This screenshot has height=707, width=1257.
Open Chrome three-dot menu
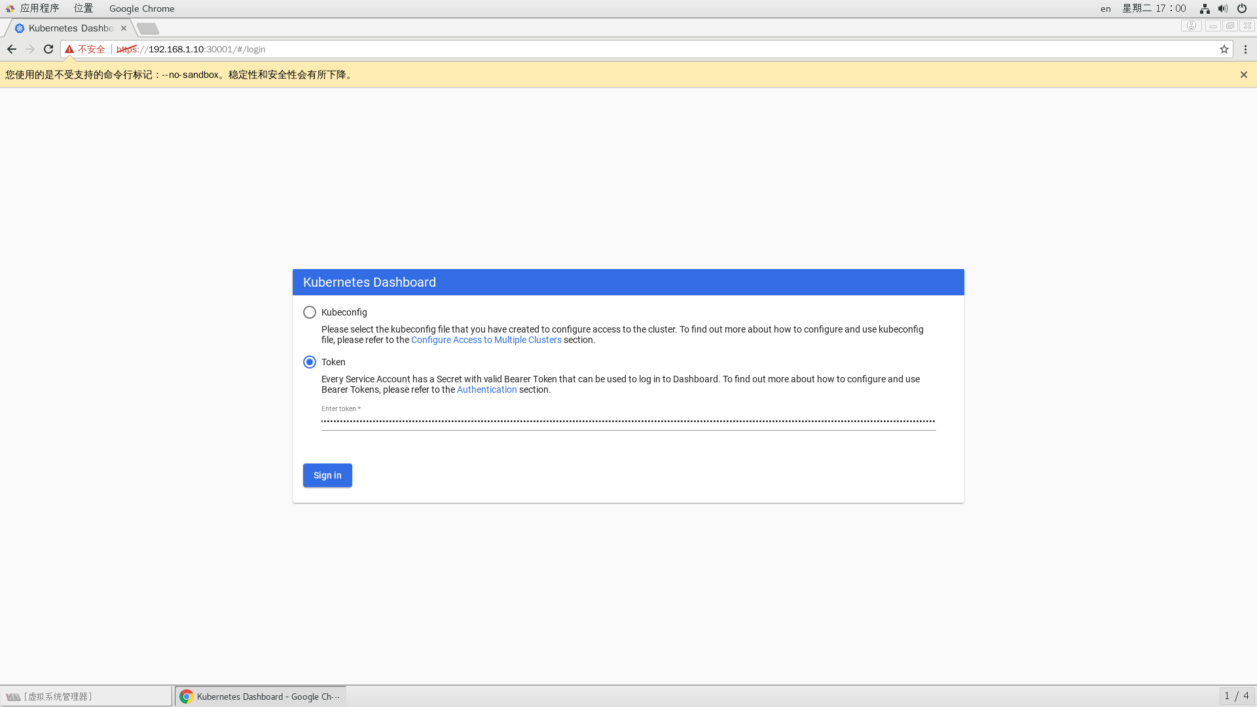pyautogui.click(x=1245, y=49)
